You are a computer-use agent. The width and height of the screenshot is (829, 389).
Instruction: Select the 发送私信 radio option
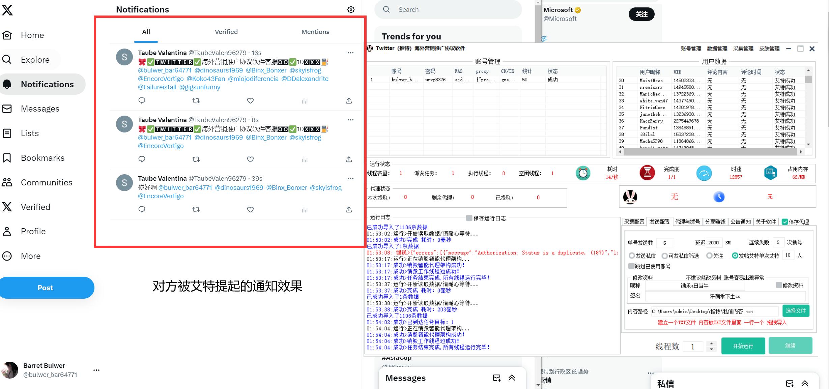coord(632,256)
